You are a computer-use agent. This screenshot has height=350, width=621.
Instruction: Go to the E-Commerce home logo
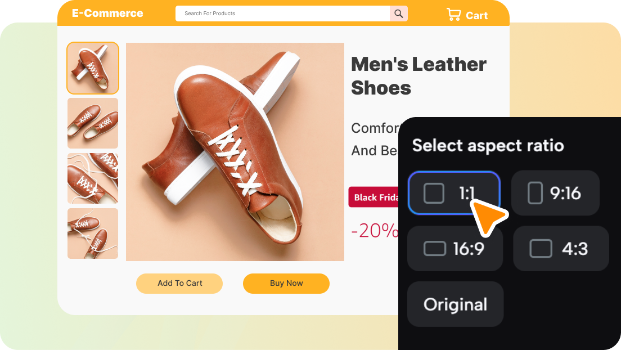[107, 13]
